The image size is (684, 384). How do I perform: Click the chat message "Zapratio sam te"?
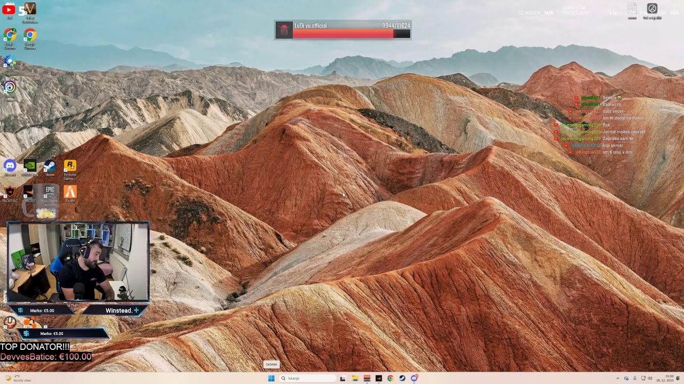(618, 139)
